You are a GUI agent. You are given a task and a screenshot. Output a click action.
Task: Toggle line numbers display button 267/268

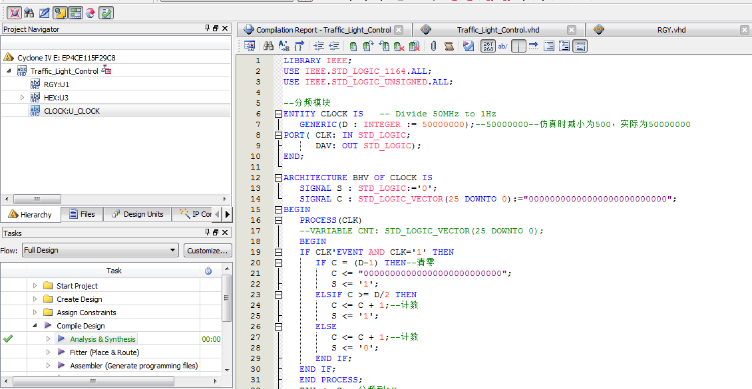(488, 46)
